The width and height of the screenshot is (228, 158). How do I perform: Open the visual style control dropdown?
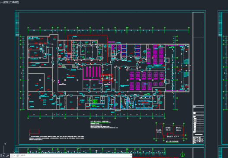pos(13,2)
